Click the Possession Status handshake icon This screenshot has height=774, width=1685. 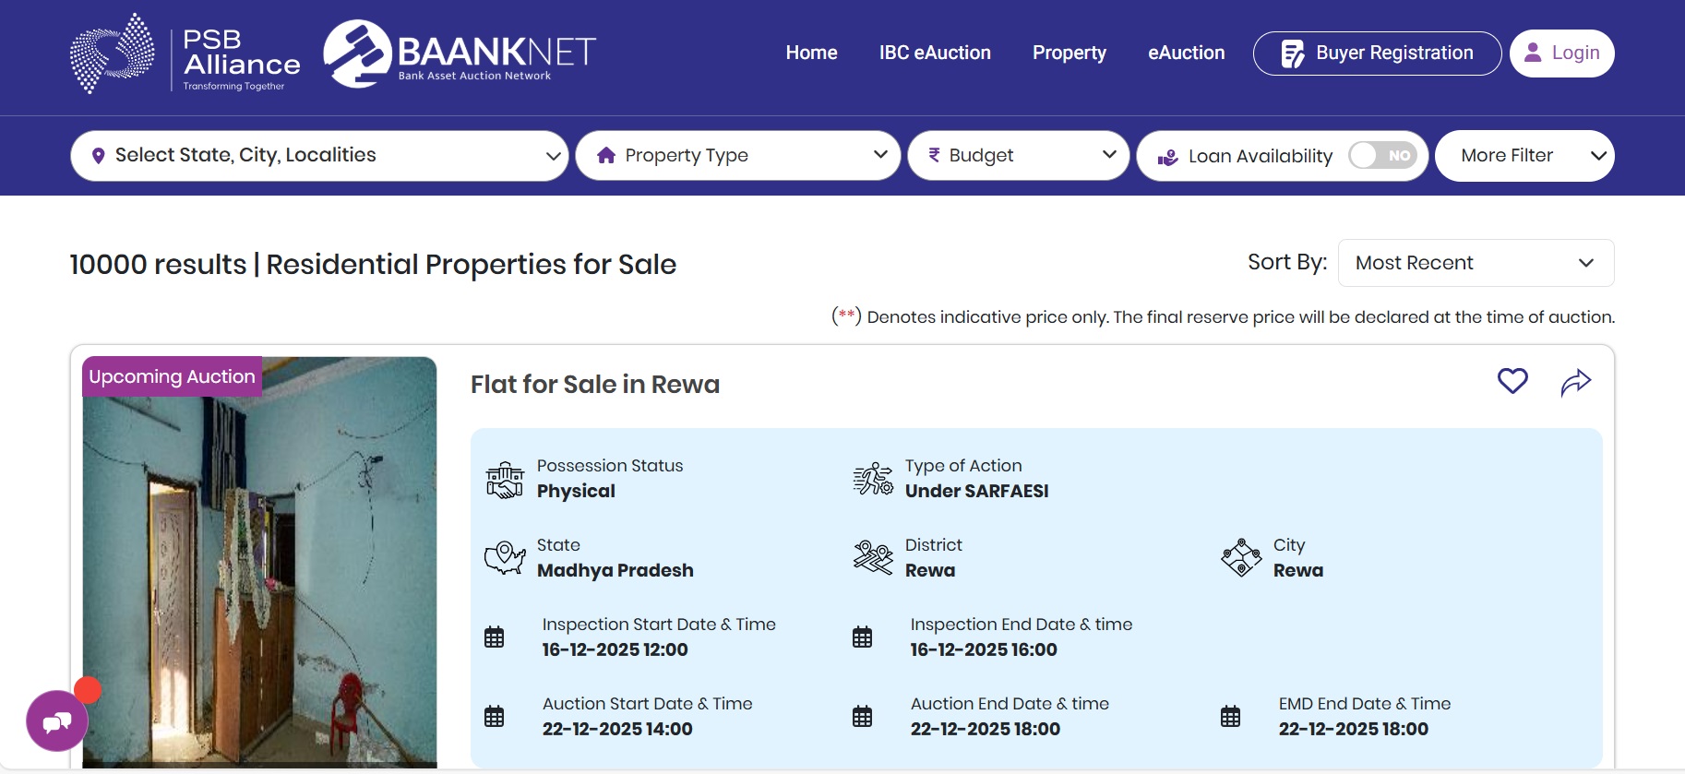pos(504,480)
